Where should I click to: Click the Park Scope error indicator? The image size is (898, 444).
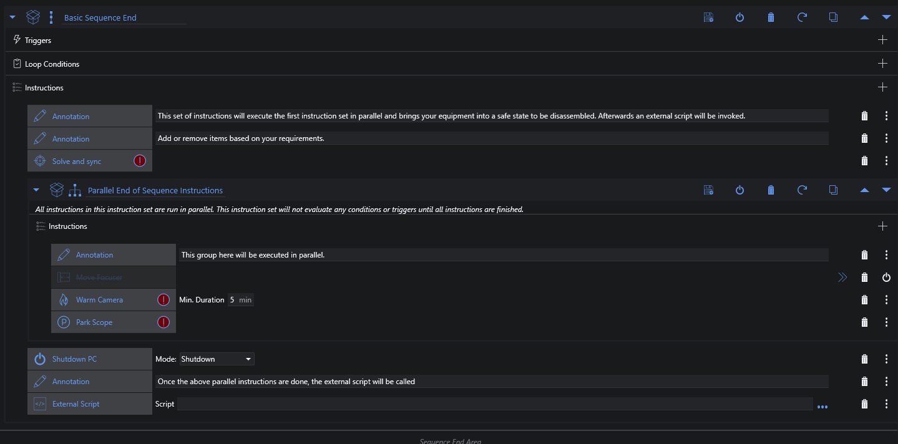(x=163, y=322)
